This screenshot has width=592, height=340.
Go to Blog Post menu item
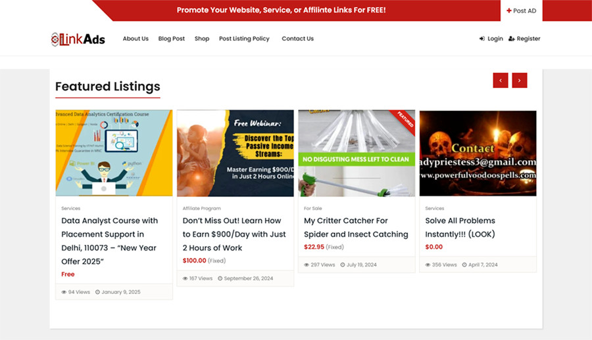point(172,39)
